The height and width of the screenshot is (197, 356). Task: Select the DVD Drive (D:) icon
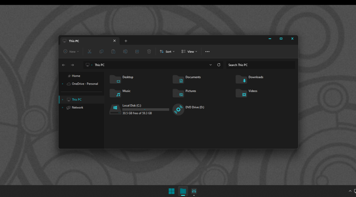[x=178, y=109]
